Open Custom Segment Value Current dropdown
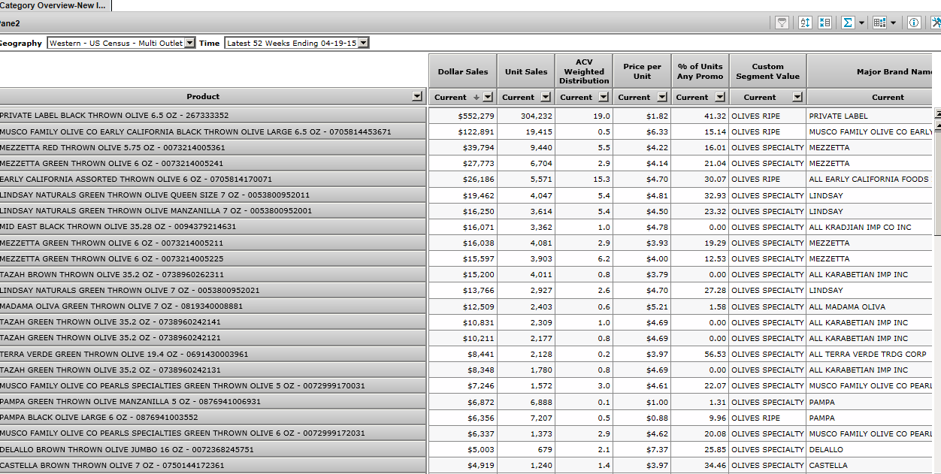Viewport: 941px width, 474px height. [x=797, y=98]
